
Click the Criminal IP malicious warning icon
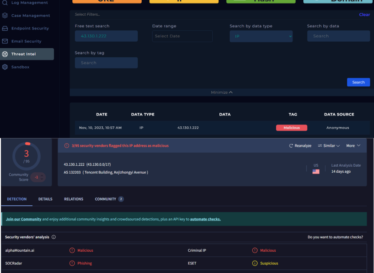(x=255, y=250)
